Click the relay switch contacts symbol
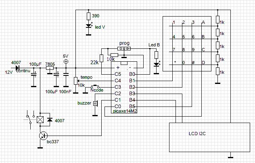255x163 pixels. 30,119
